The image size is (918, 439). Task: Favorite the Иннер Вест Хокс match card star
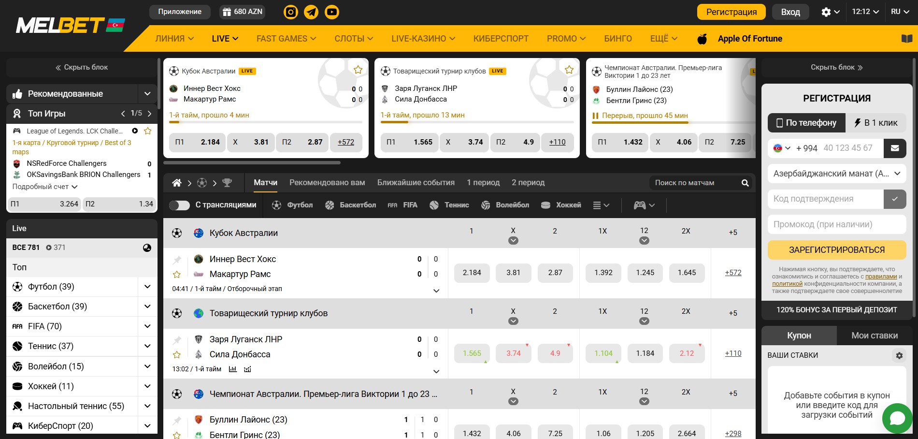[358, 70]
